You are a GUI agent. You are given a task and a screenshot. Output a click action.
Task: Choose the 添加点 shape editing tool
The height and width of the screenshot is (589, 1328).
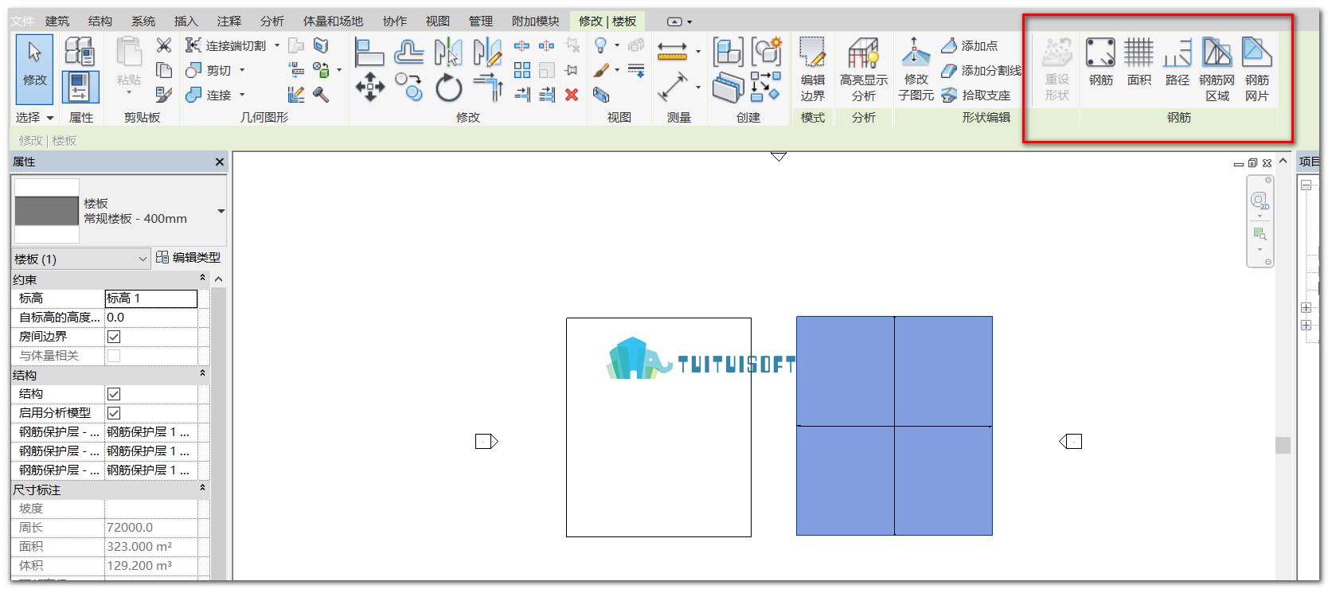coord(969,46)
